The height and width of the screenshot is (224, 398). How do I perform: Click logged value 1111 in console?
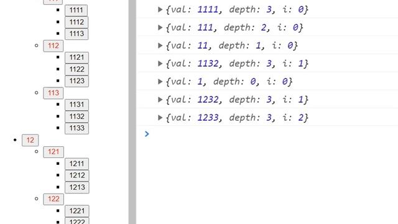coord(208,9)
